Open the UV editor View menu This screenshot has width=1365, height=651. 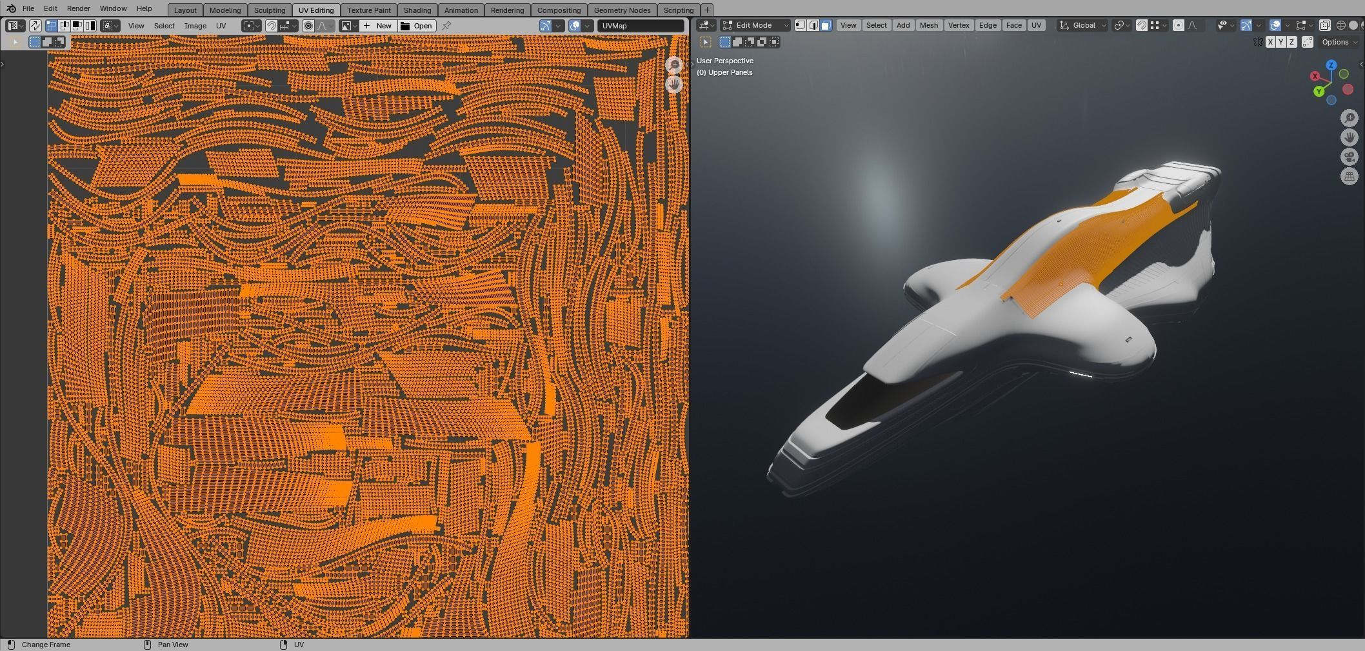136,26
